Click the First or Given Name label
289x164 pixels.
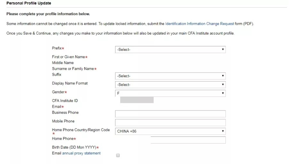(68, 57)
